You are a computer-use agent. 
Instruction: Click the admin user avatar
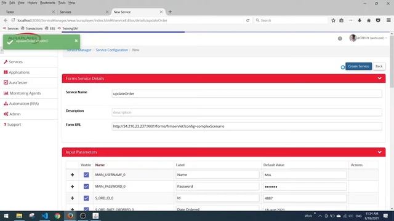pos(353,38)
